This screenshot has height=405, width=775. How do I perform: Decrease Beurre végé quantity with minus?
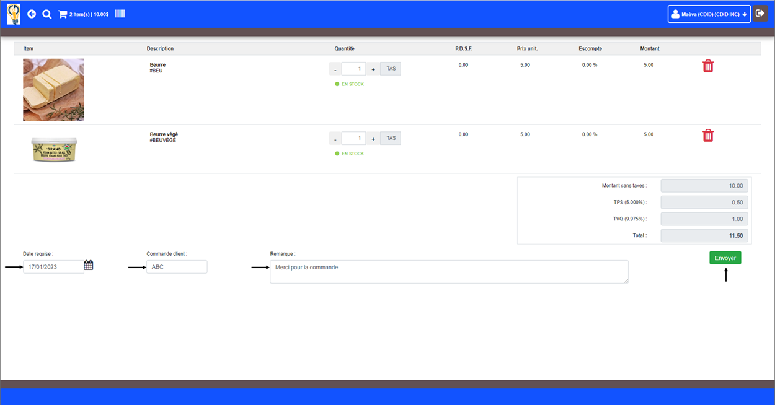click(335, 139)
